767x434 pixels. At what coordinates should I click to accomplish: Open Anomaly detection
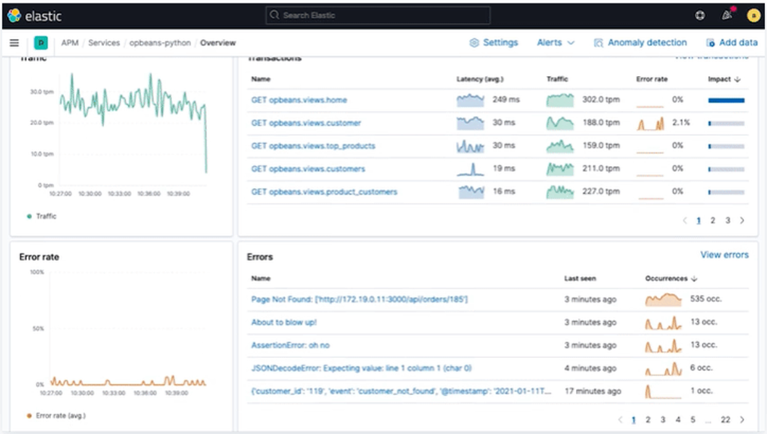coord(640,43)
